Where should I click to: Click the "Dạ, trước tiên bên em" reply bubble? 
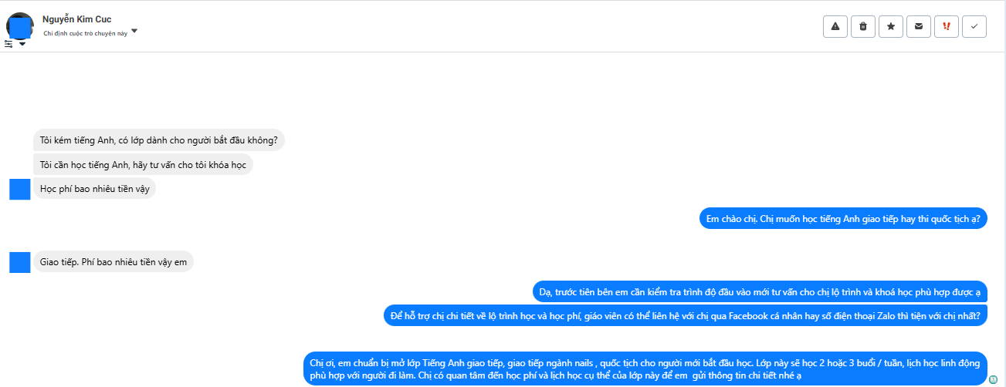tap(760, 292)
